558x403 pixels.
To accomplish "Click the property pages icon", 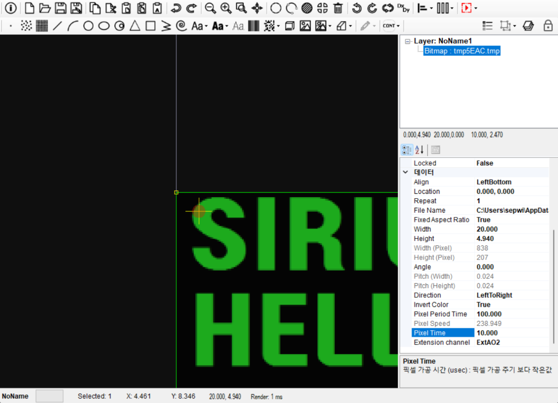I will click(436, 150).
